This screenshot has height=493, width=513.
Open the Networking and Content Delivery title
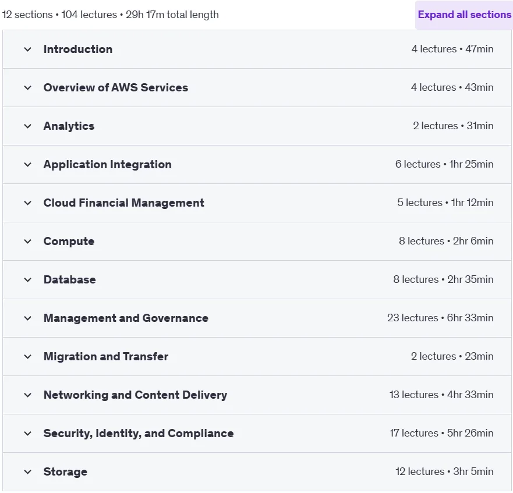pyautogui.click(x=136, y=395)
